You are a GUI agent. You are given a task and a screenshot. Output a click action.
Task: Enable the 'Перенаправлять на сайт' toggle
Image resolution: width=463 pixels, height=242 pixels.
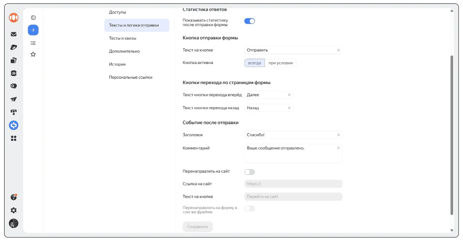point(250,172)
